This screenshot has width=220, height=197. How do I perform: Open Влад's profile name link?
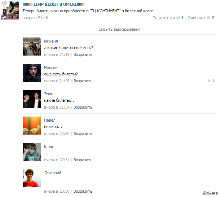[48, 146]
